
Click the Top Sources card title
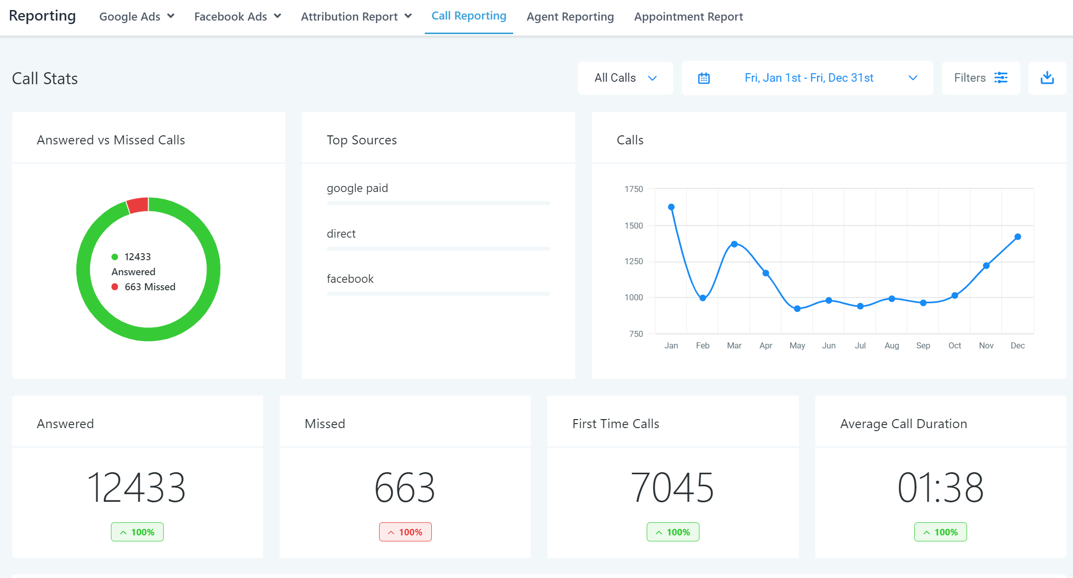tap(362, 140)
